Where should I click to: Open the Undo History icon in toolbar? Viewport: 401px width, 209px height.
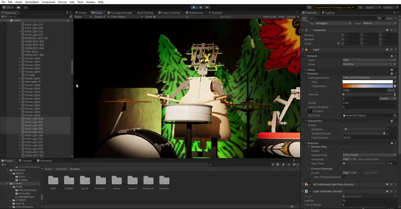click(x=309, y=8)
